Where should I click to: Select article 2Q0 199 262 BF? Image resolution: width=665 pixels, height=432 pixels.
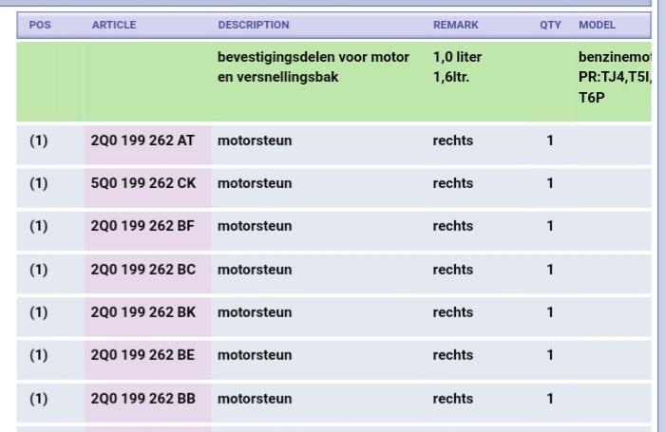[142, 226]
